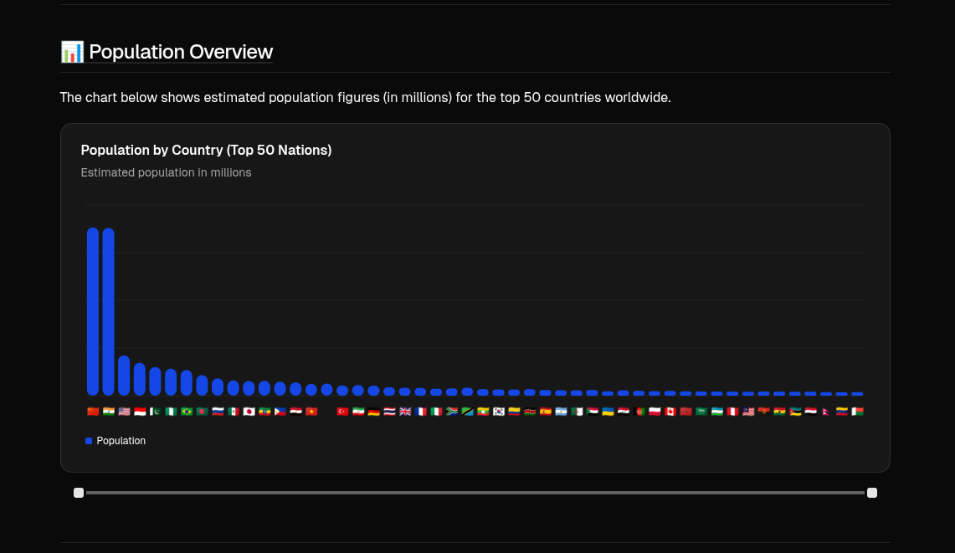Click the right handle of the range slider
955x553 pixels.
tap(871, 493)
